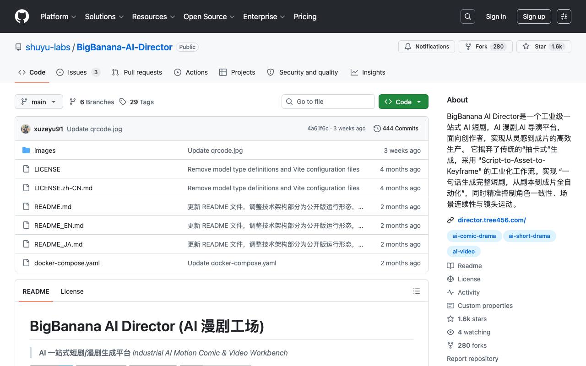Screen dimensions: 586x366
Task: Switch to the Projects tab
Action: tap(237, 72)
